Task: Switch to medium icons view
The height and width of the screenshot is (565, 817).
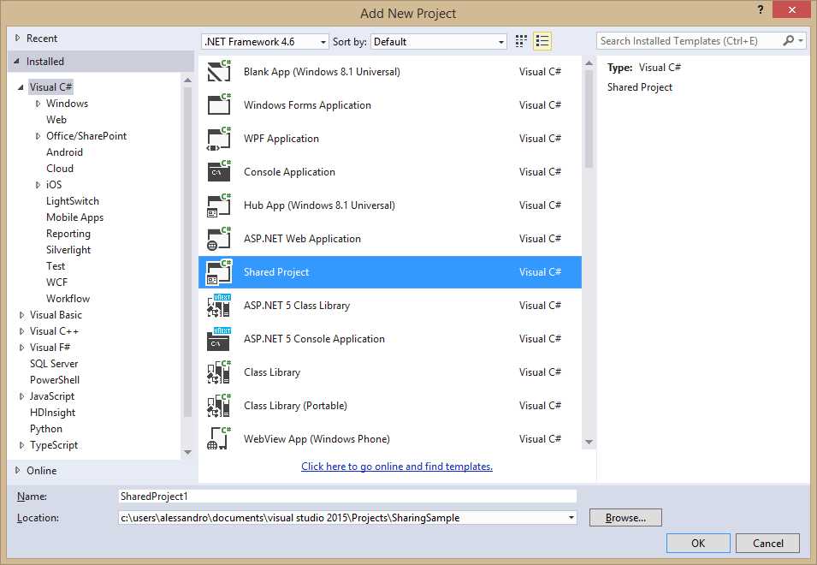Action: click(x=520, y=40)
